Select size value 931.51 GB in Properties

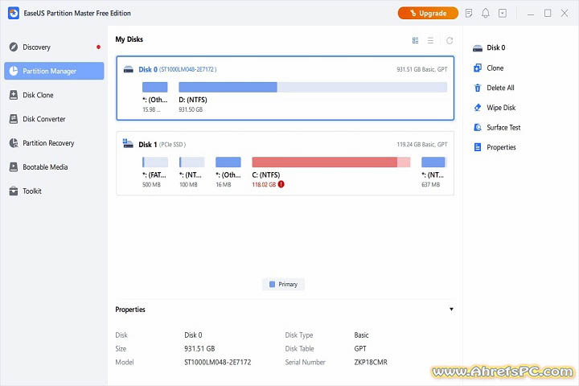199,349
